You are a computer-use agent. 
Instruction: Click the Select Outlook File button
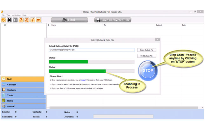[147, 50]
